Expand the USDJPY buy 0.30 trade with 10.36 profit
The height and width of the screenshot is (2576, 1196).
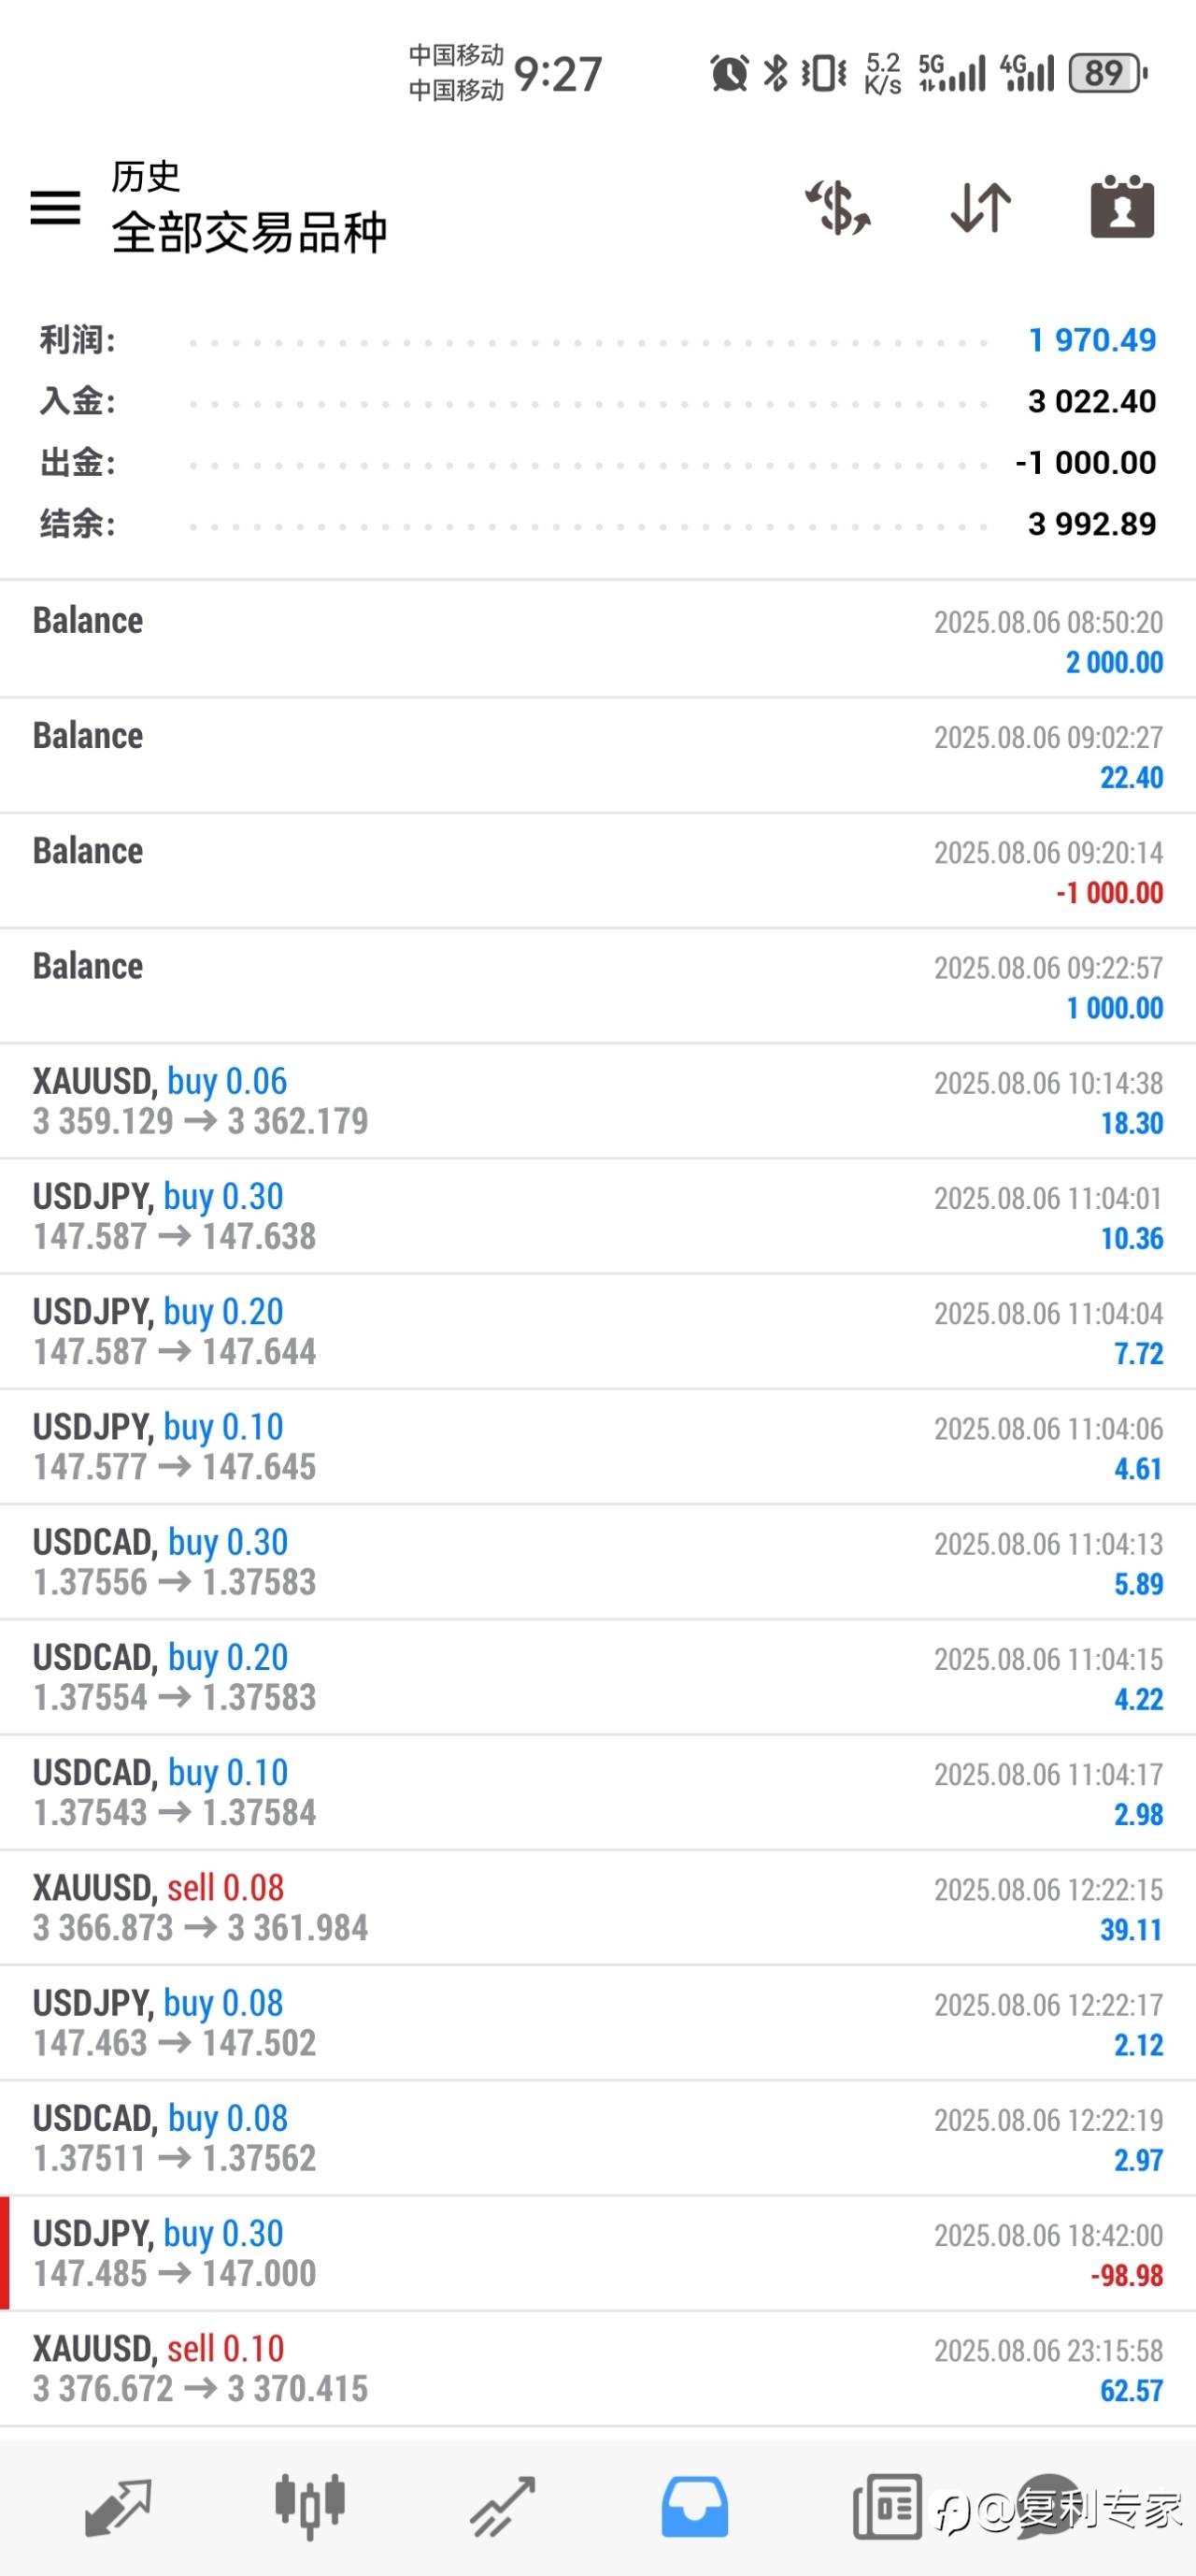pos(597,1216)
